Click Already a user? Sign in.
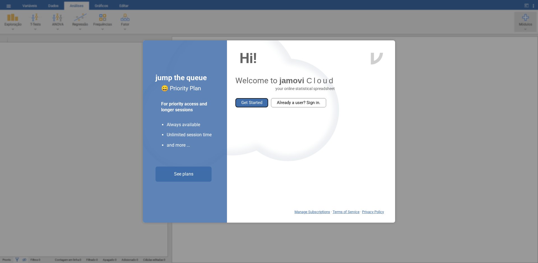This screenshot has height=263, width=538. click(x=298, y=103)
